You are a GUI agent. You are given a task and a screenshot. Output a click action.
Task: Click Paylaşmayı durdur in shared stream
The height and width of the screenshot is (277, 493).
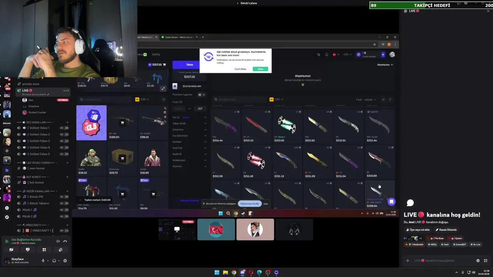click(250, 204)
